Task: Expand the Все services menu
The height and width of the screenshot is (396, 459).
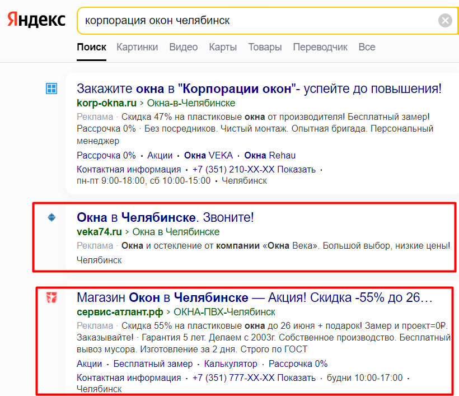Action: 367,47
